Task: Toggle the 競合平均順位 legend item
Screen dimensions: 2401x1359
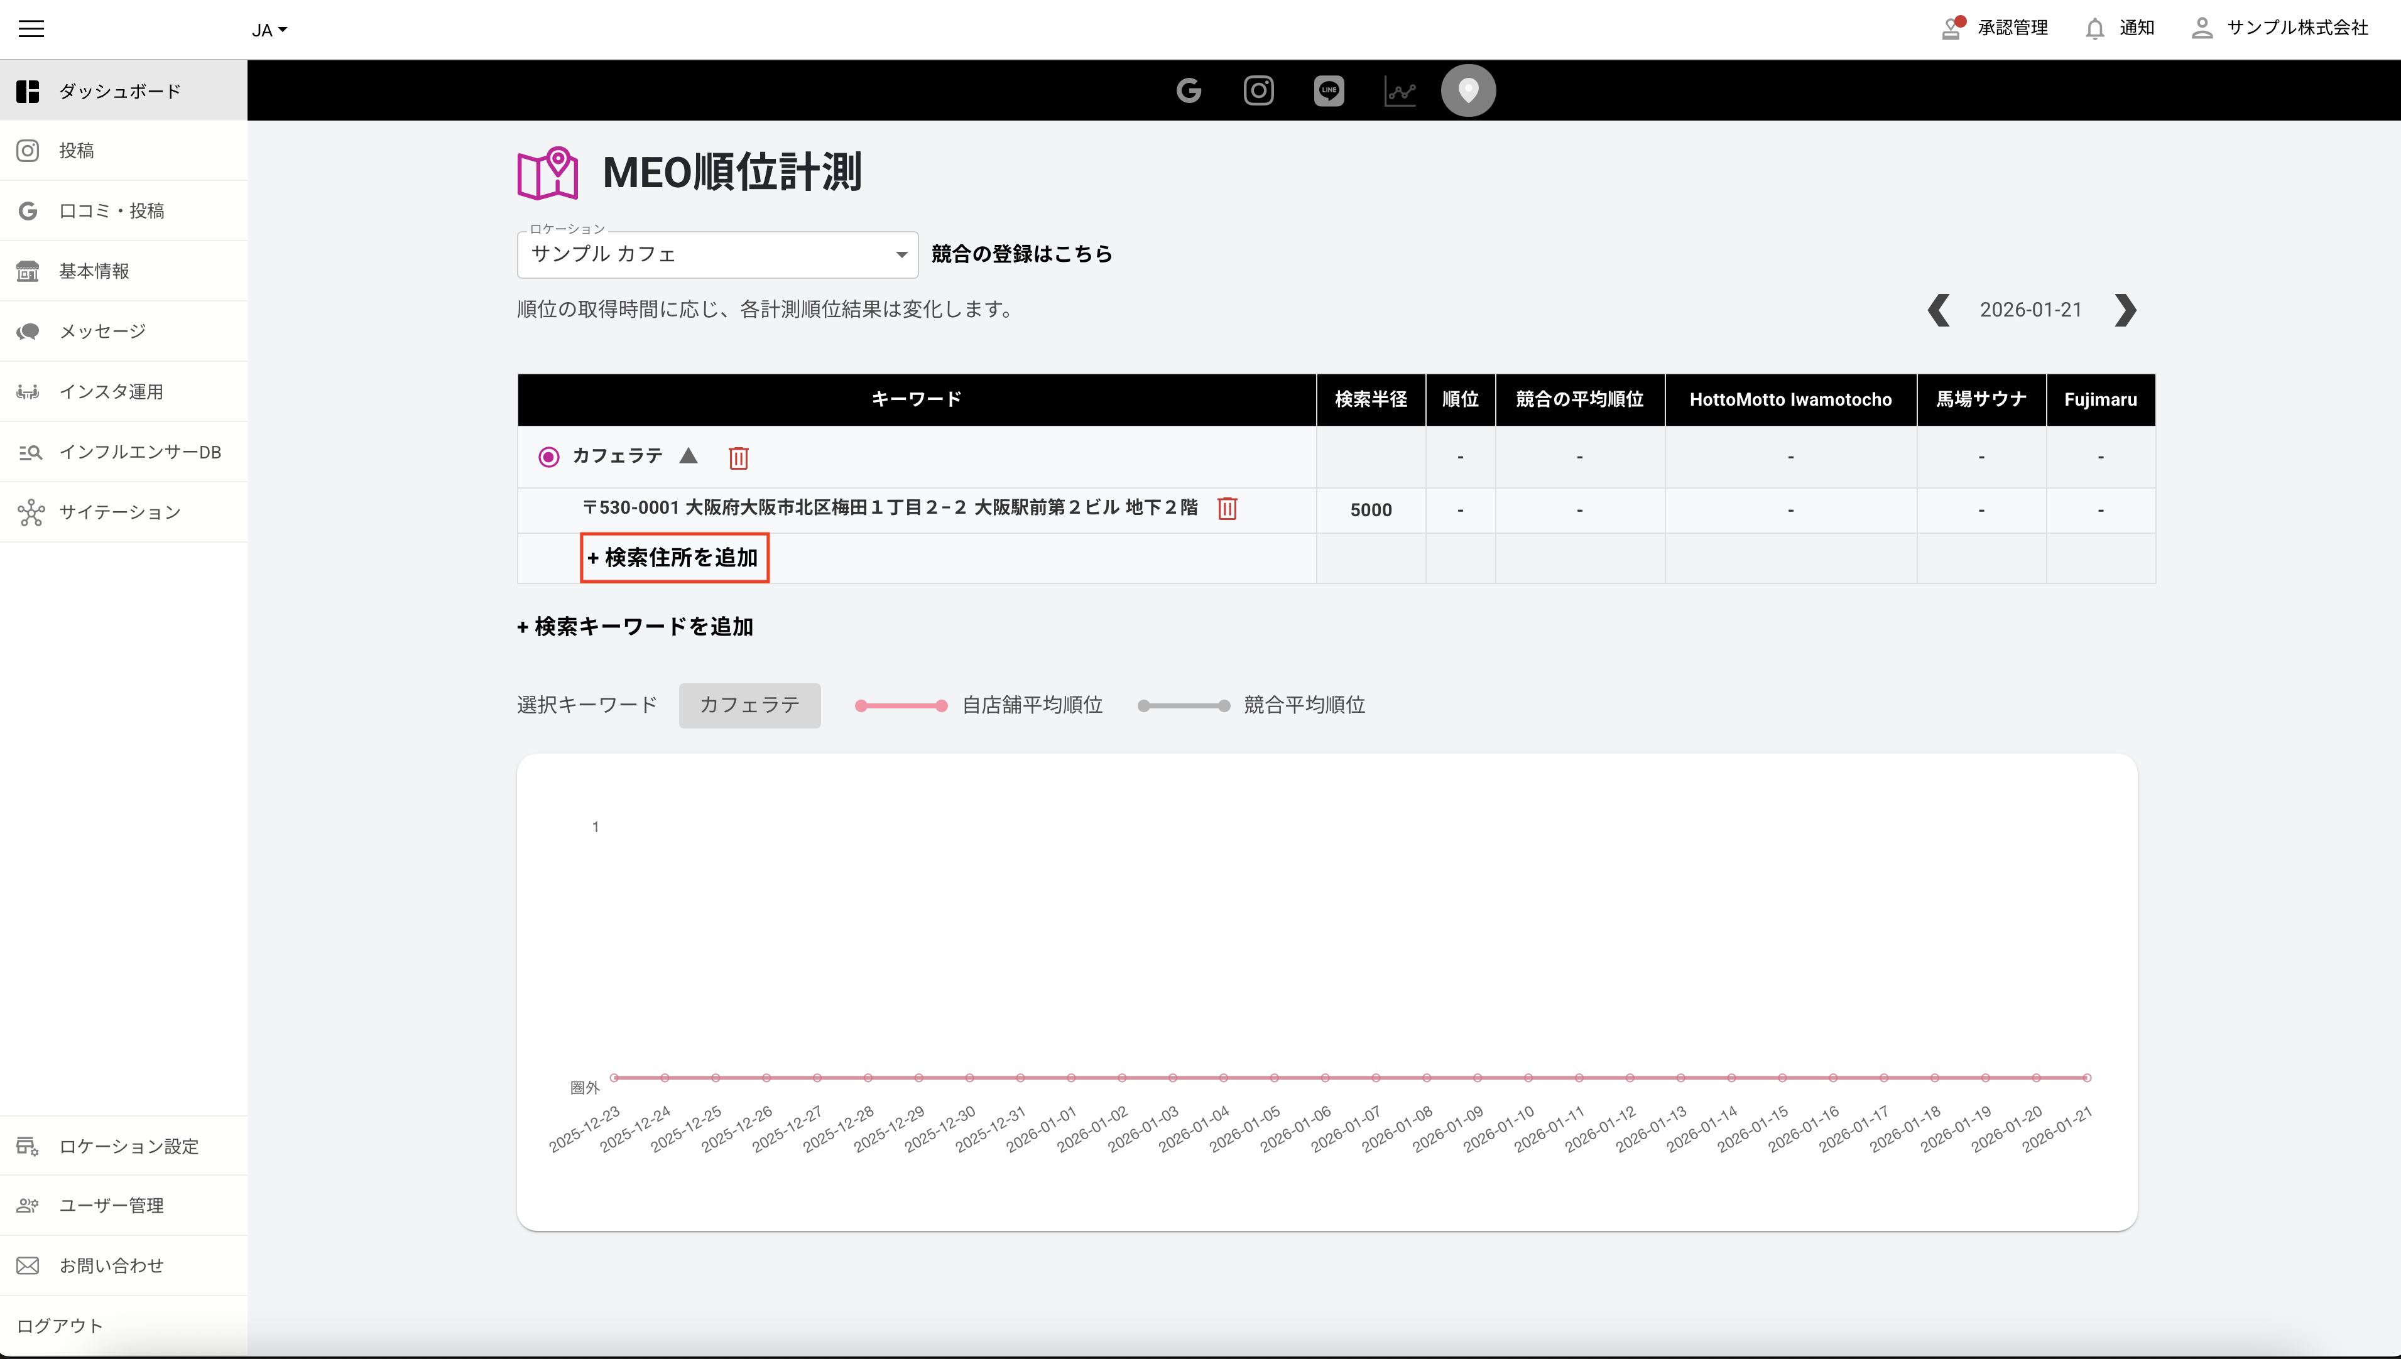Action: [1251, 706]
